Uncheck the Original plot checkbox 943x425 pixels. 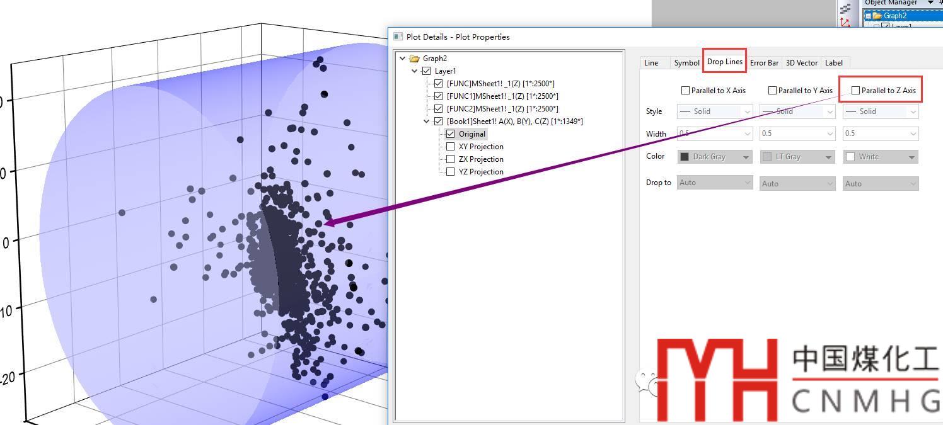[450, 134]
